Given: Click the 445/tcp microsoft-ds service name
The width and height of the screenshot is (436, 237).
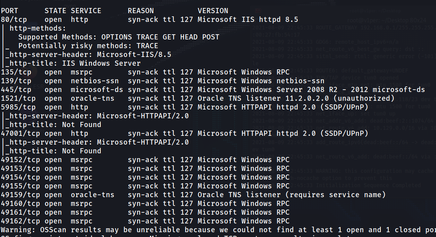Looking at the screenshot, I should (x=97, y=90).
